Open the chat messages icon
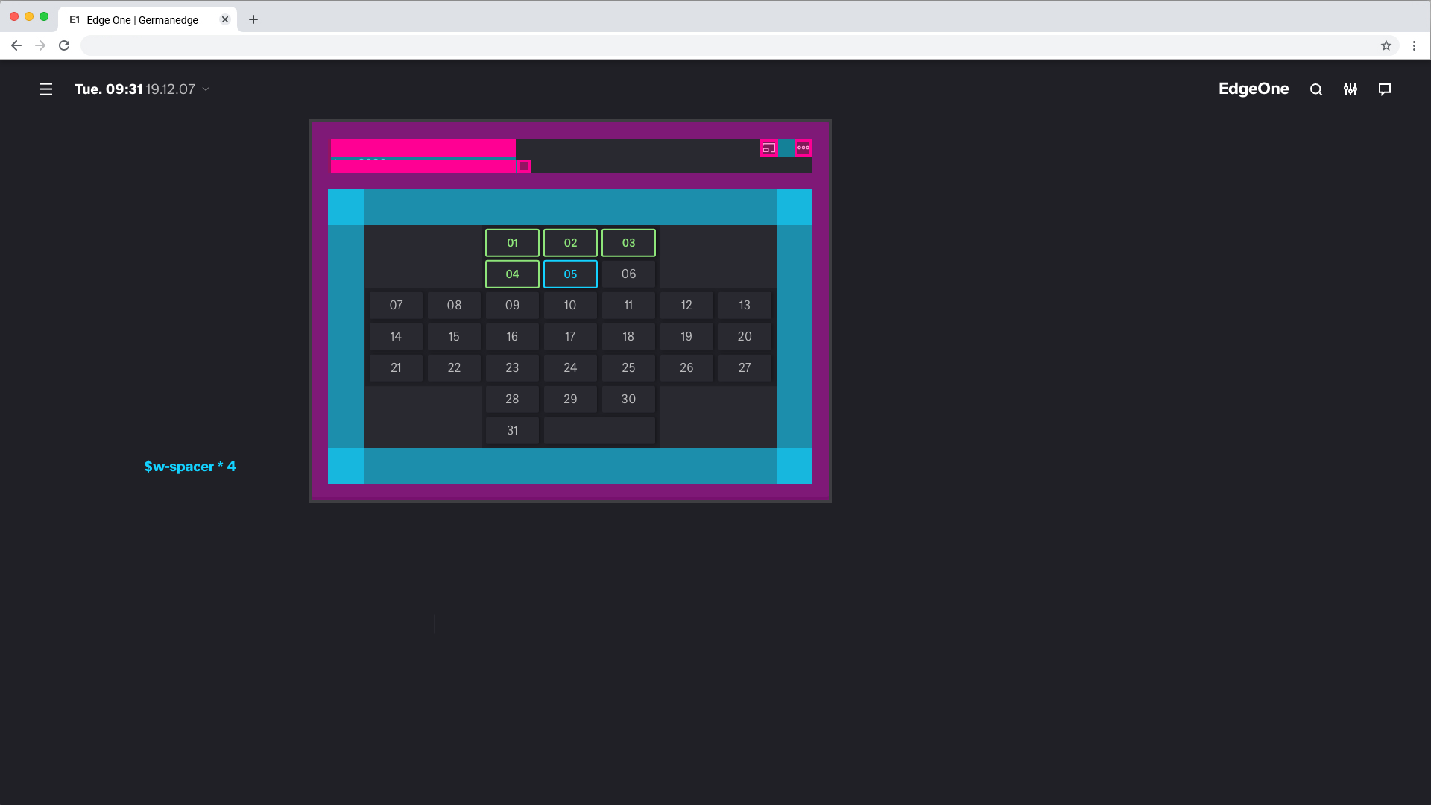 1385,89
